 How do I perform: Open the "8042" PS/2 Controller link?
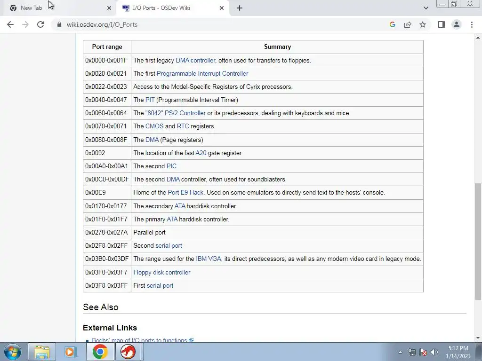(175, 113)
